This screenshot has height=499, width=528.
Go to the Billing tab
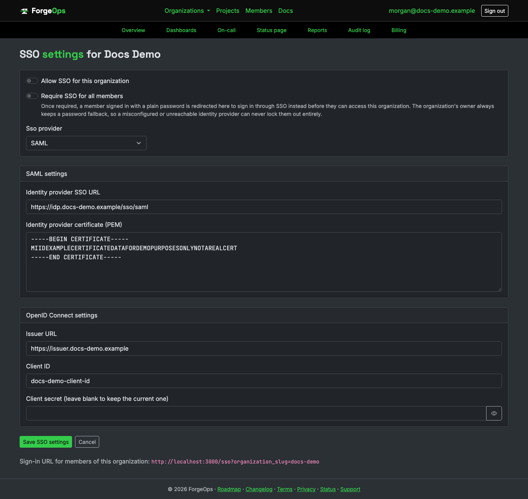point(399,30)
